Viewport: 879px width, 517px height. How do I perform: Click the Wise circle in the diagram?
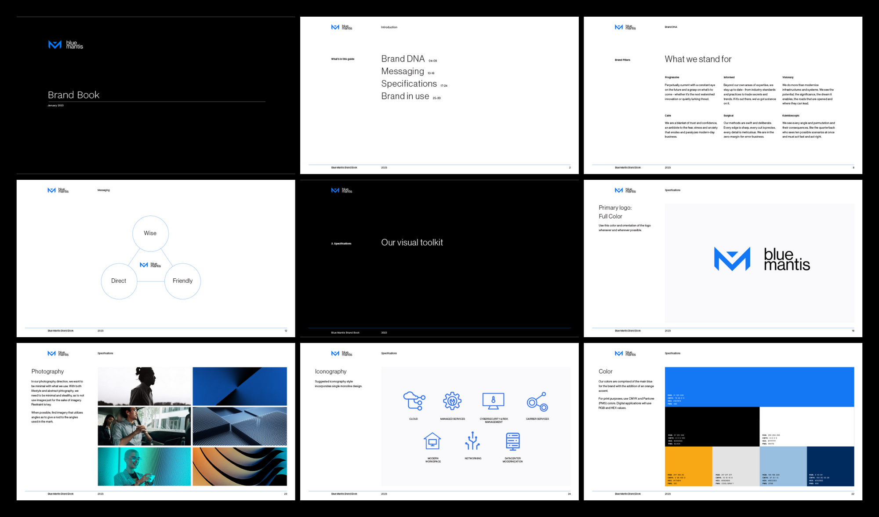150,233
